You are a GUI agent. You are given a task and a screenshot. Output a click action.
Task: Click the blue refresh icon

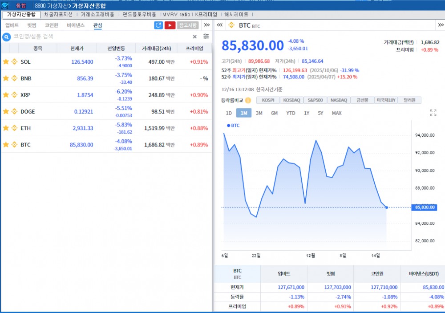point(158,25)
